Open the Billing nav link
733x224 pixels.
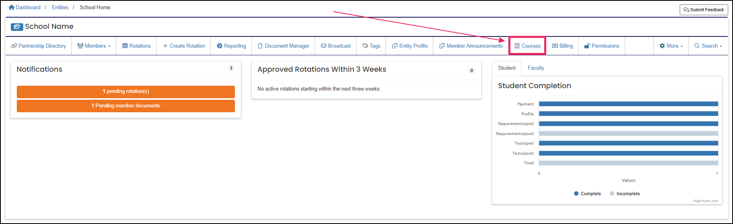562,46
